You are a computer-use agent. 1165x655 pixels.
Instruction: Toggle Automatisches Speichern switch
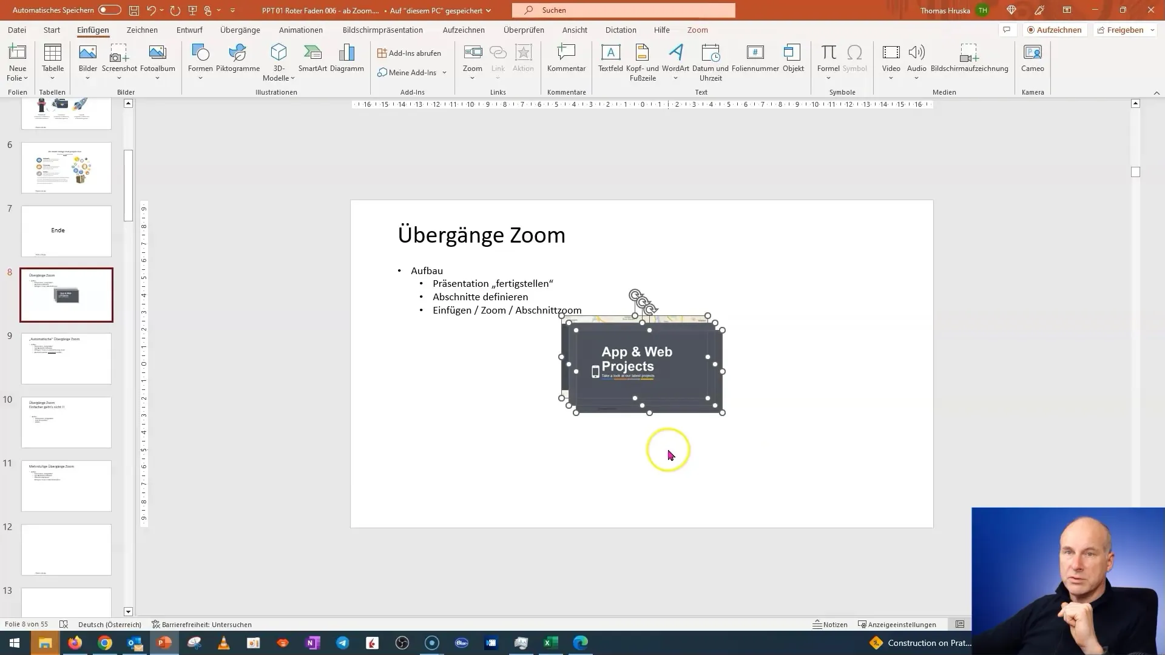point(110,10)
